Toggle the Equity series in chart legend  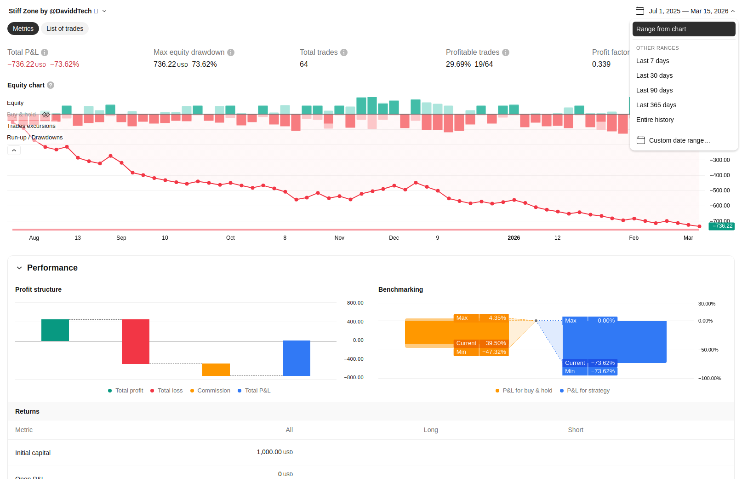[15, 103]
